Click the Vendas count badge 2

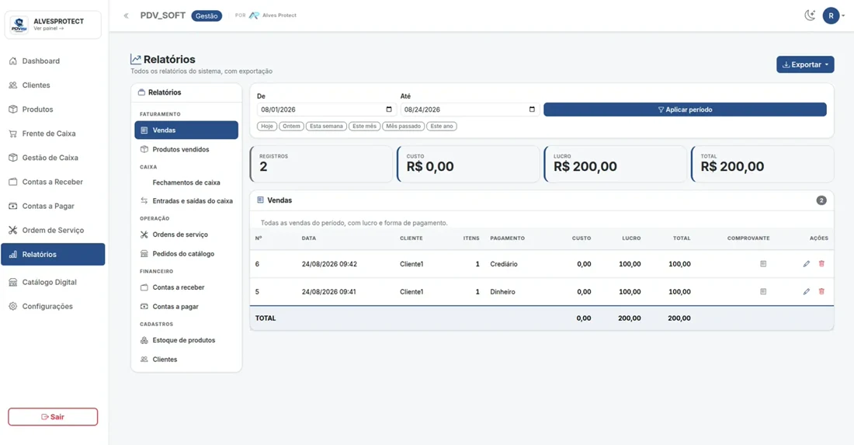point(821,200)
